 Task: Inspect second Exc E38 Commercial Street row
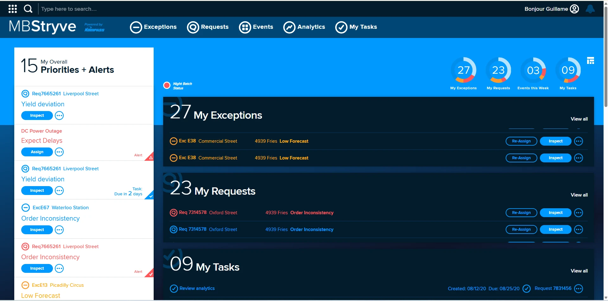555,158
